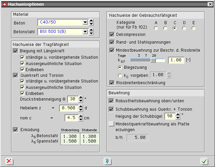Click the Hebelarm z stepper arrows
The image size is (215, 167).
click(80, 108)
